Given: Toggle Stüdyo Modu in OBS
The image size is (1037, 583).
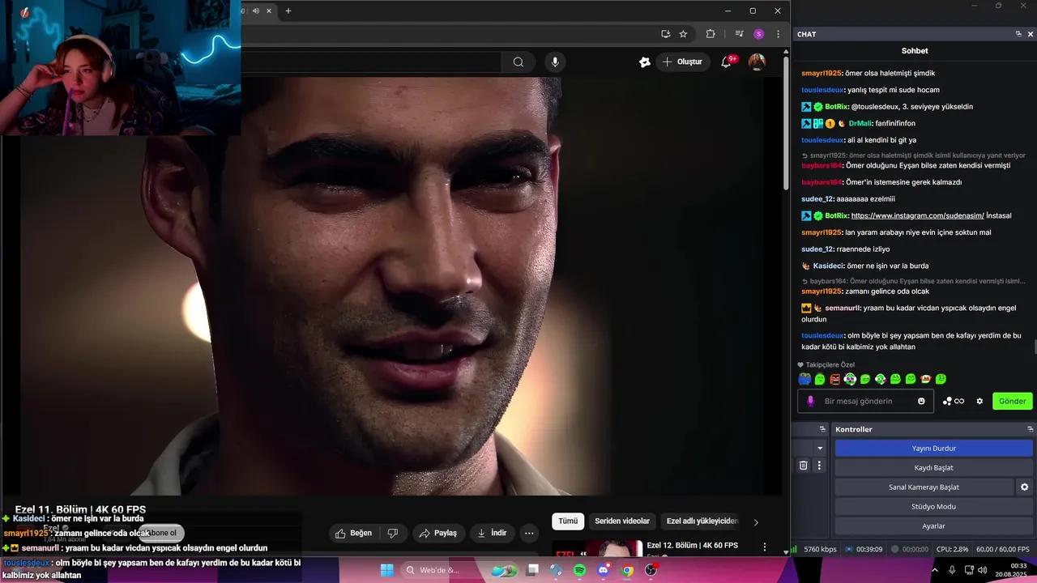Looking at the screenshot, I should [x=934, y=506].
